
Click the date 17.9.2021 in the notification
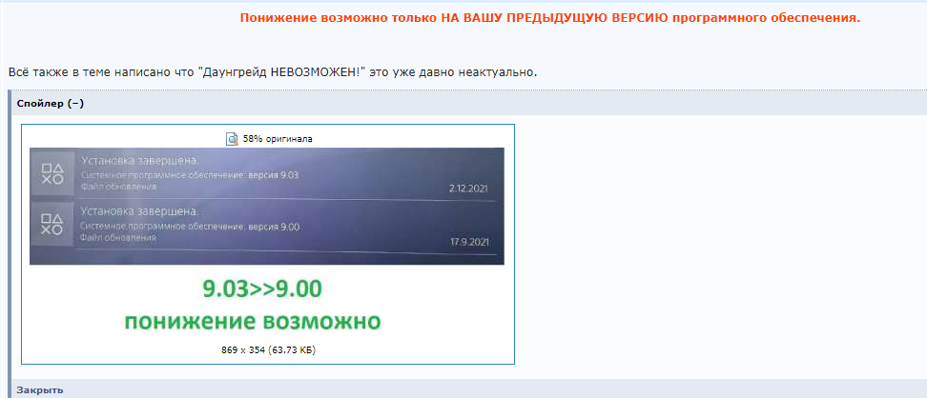tap(469, 242)
